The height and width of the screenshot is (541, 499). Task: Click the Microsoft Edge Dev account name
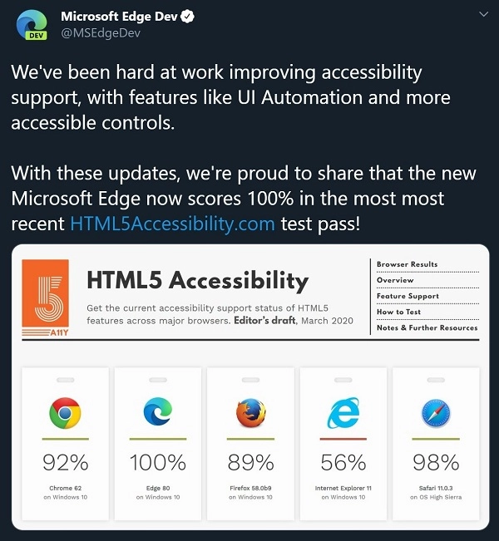pyautogui.click(x=119, y=17)
